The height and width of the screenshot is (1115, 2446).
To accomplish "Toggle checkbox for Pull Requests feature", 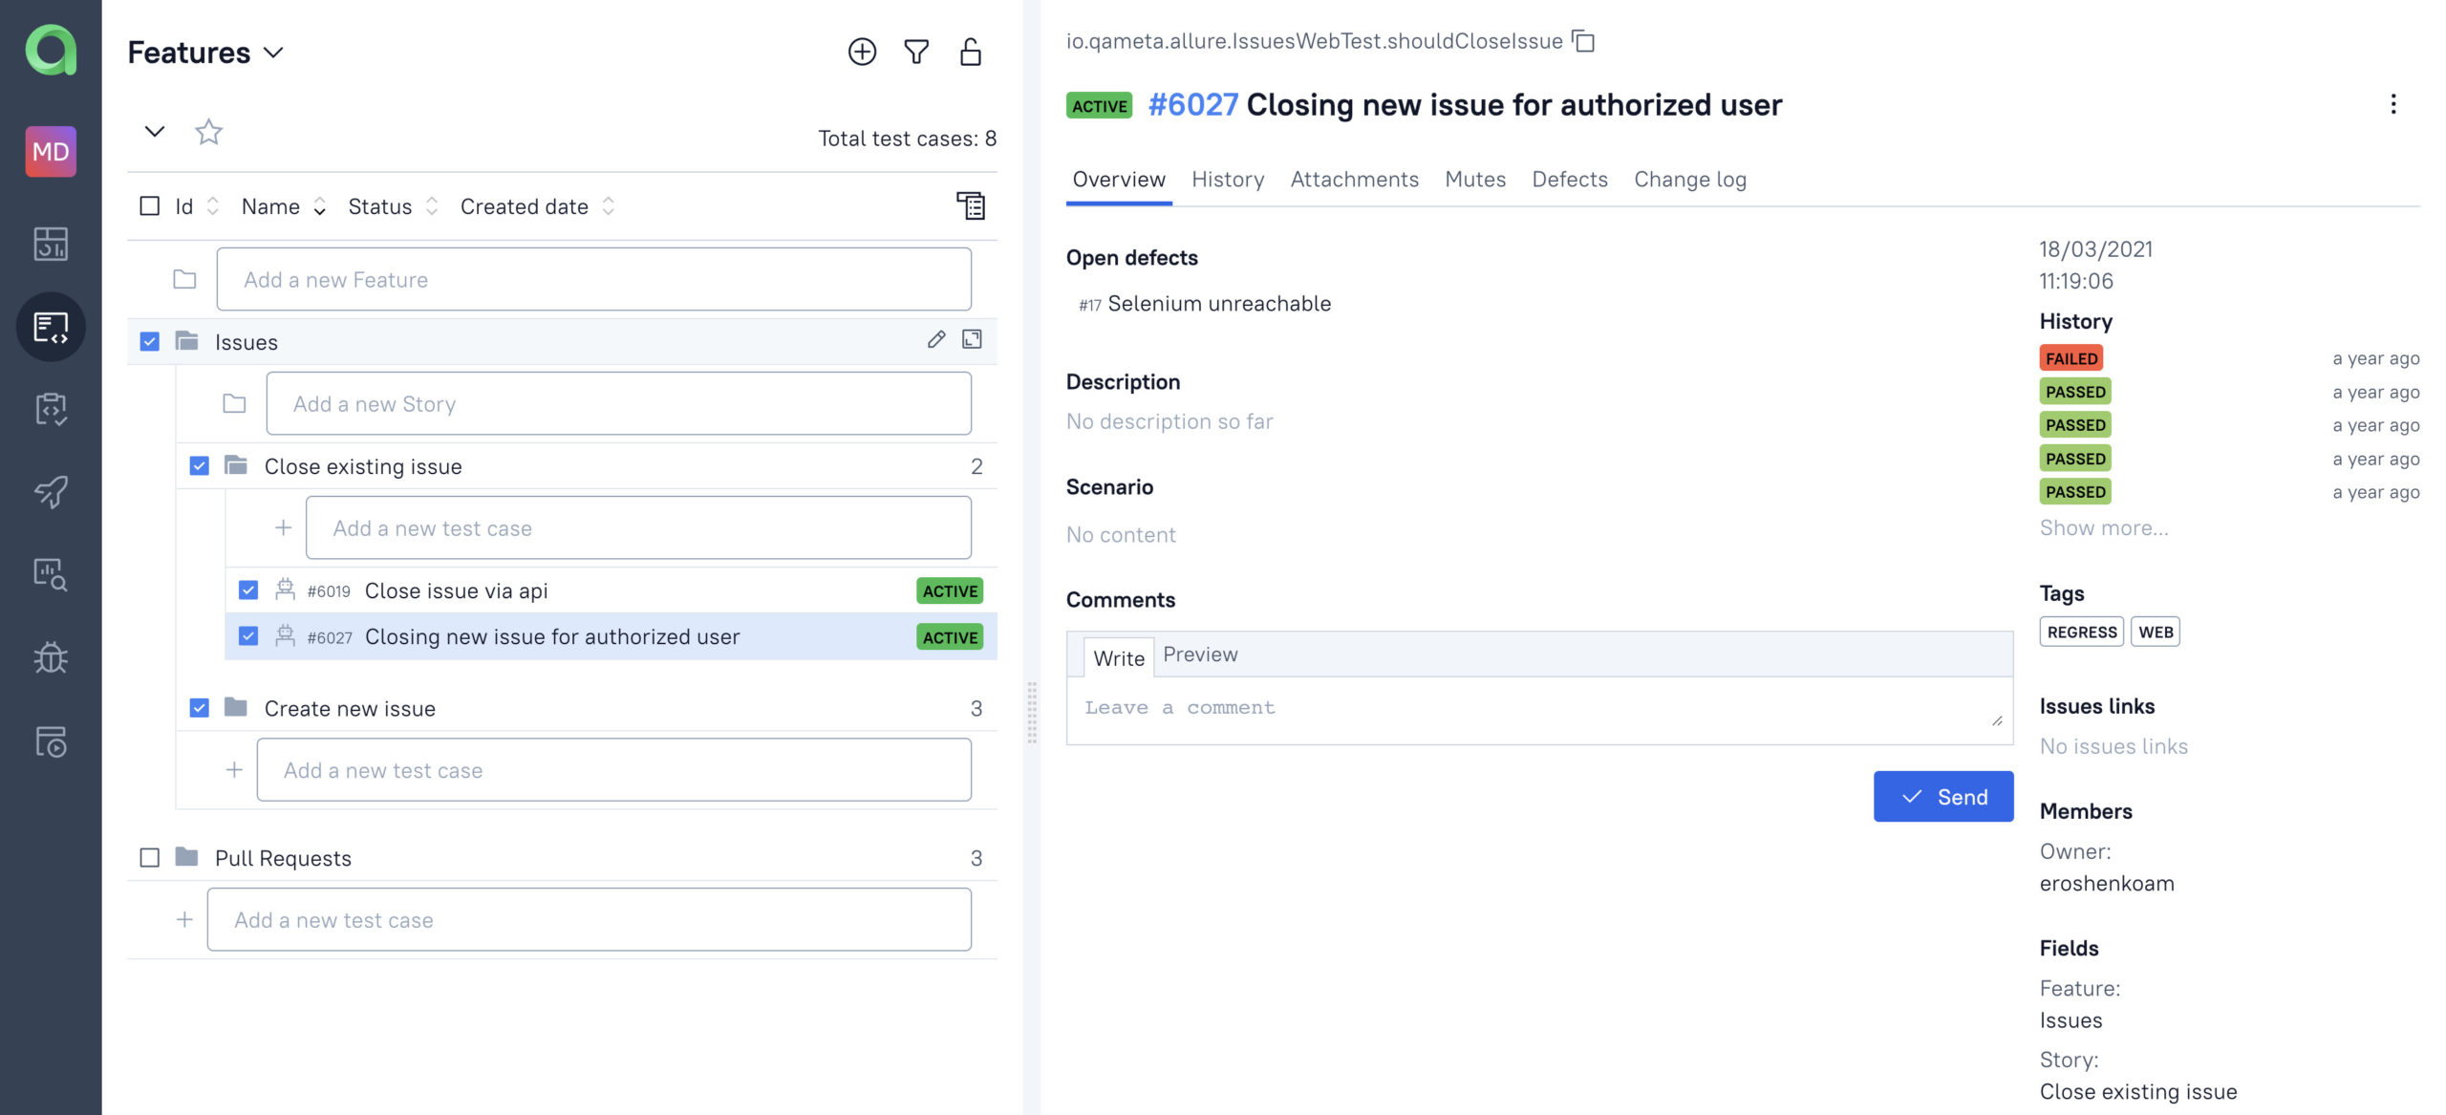I will point(148,856).
